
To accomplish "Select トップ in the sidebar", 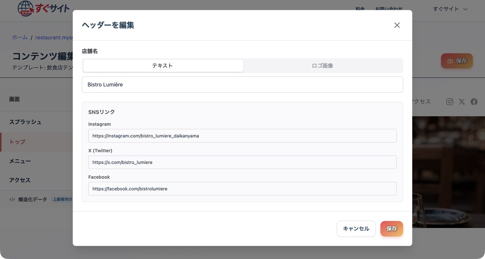I will [x=17, y=142].
